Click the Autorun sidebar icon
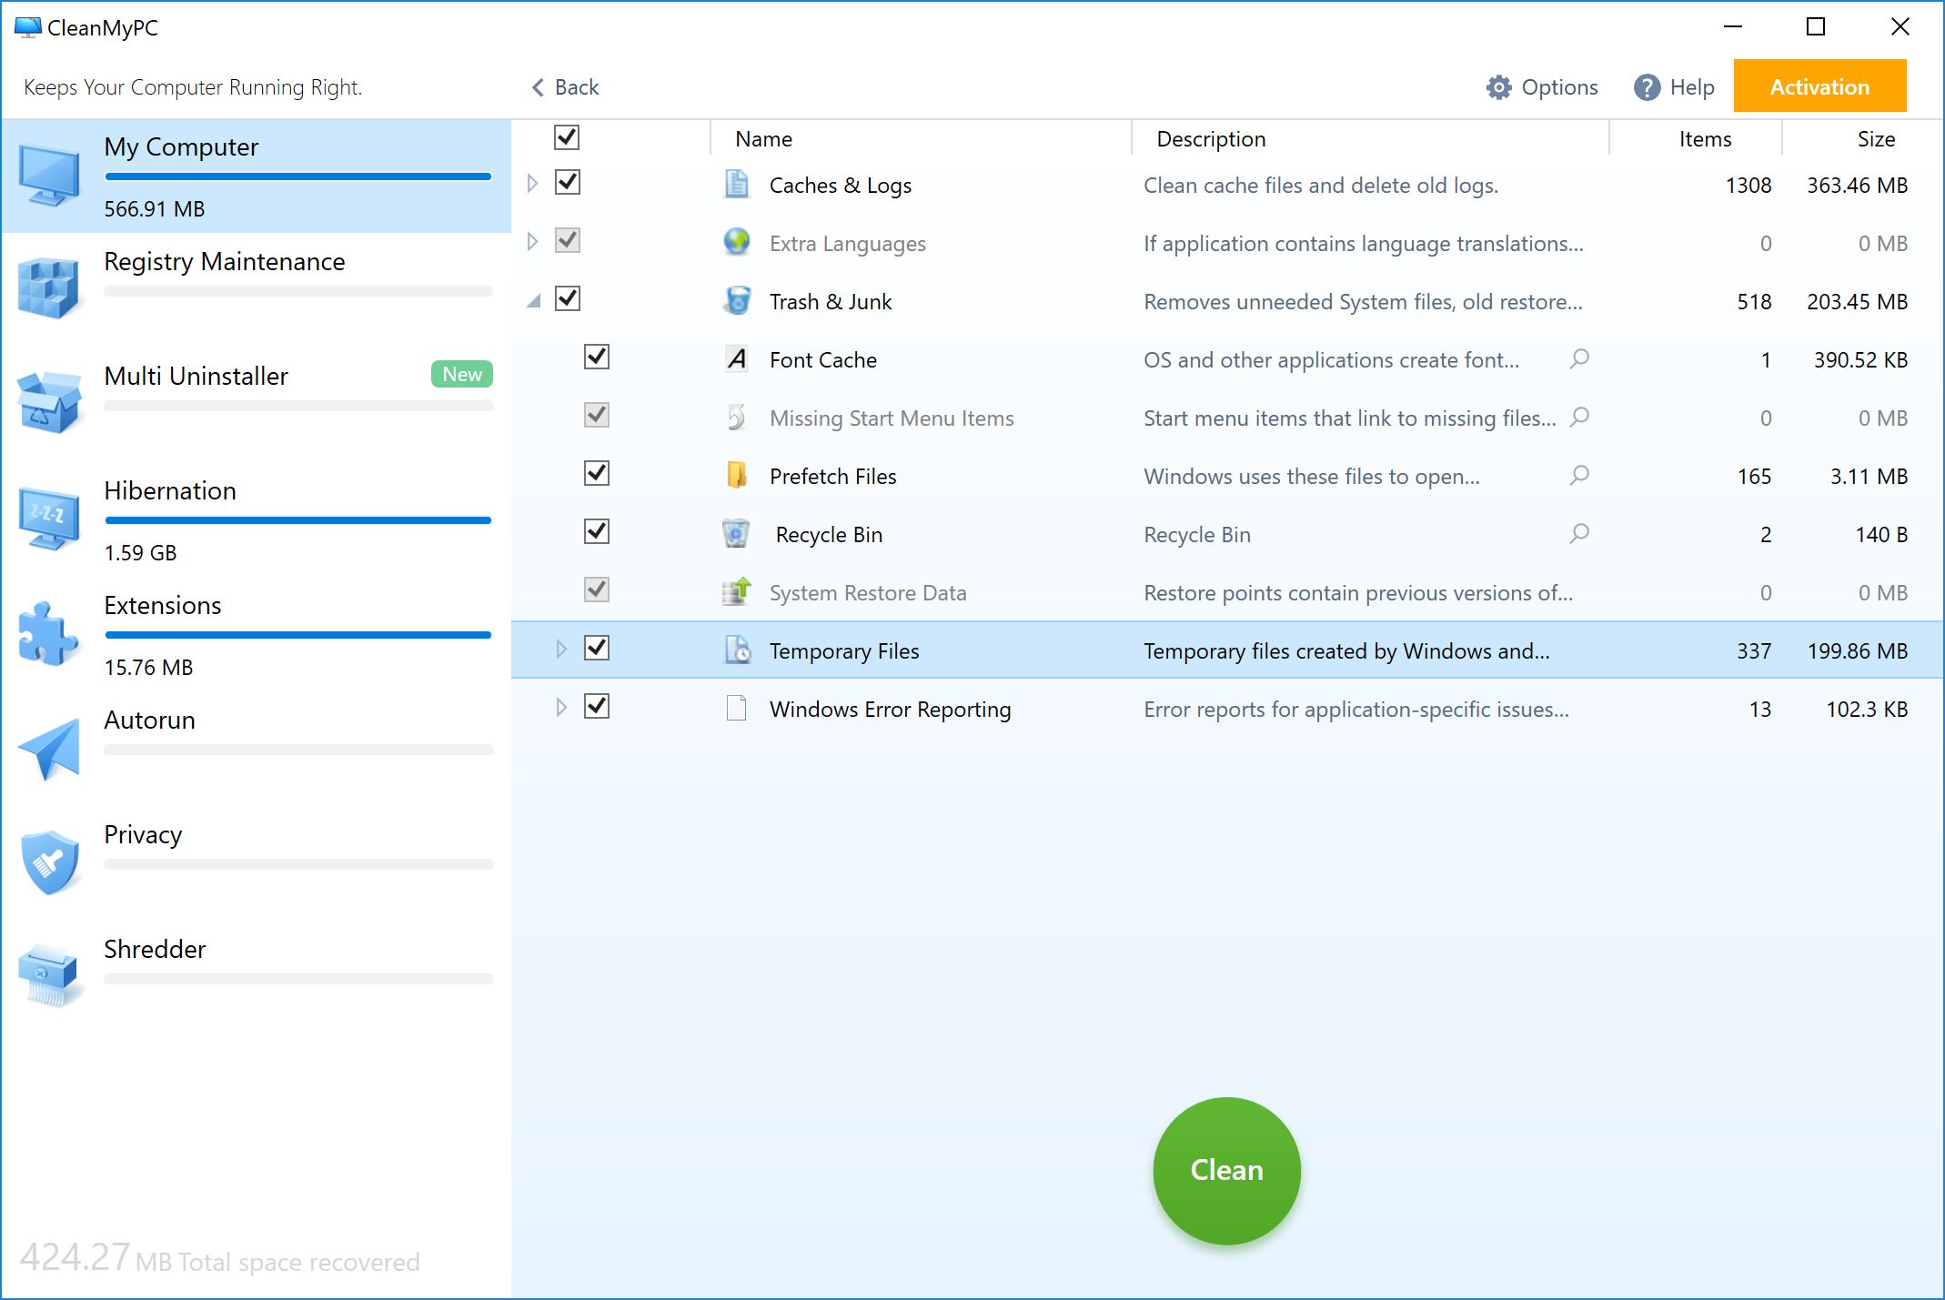Viewport: 1945px width, 1300px height. (46, 740)
